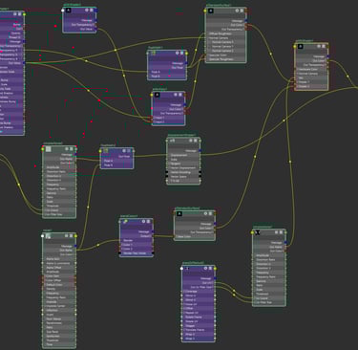This screenshot has height=350, width=358.
Task: Toggle the view mode button on the right simplex noise node
Action: [x=281, y=232]
